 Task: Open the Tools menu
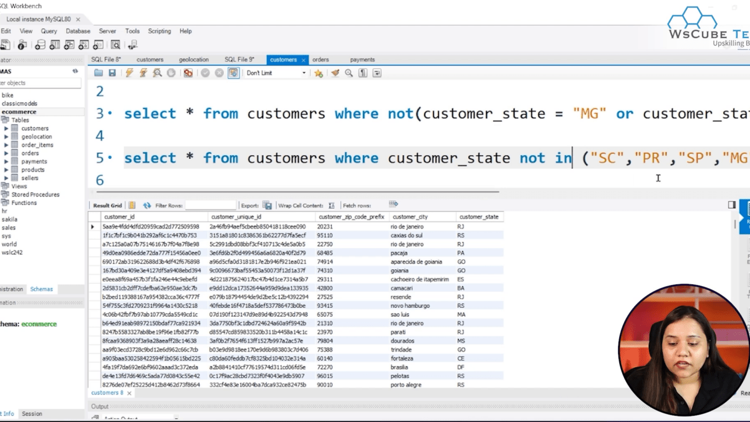pos(132,31)
